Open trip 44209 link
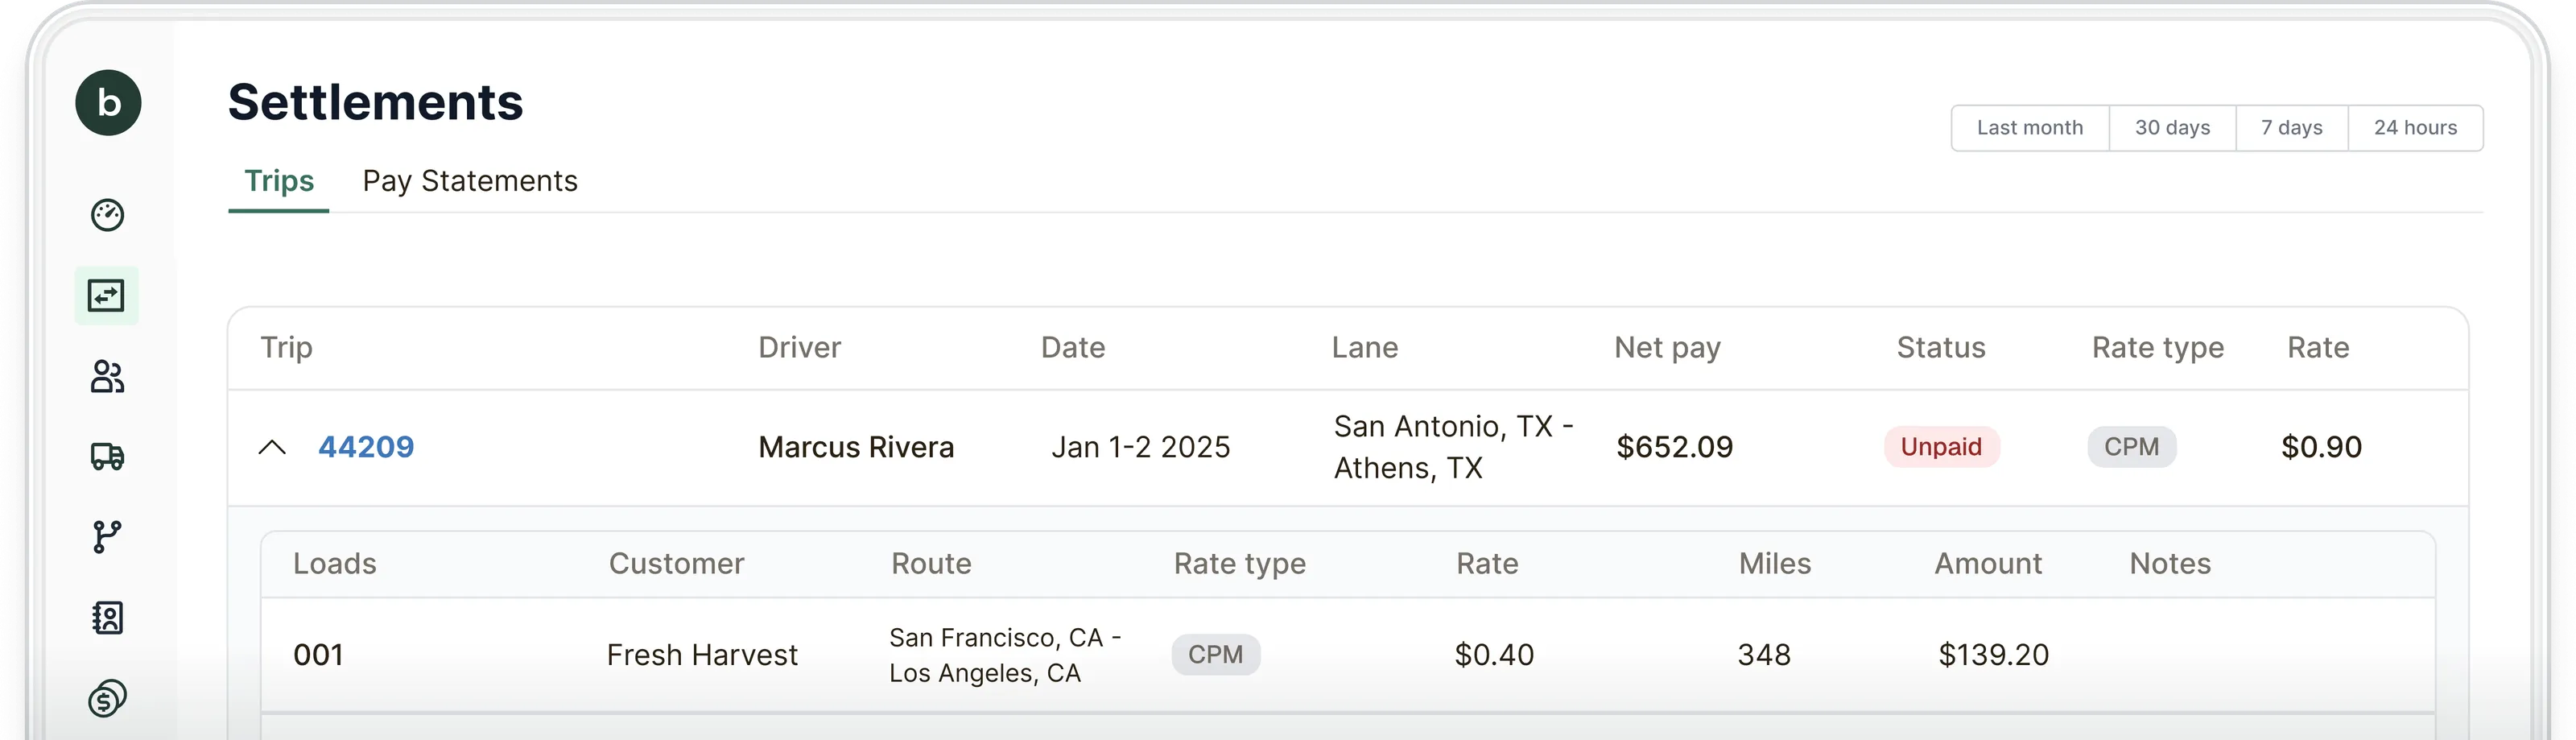Image resolution: width=2576 pixels, height=740 pixels. click(x=366, y=447)
